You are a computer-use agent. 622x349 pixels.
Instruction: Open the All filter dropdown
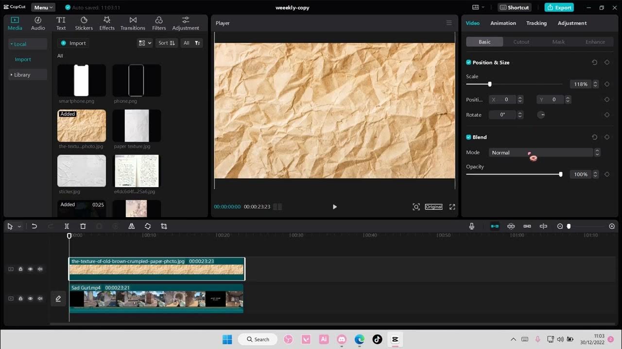(191, 43)
